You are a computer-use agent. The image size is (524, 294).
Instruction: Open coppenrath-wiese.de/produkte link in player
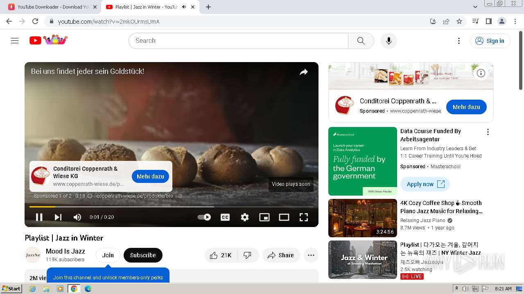(139, 196)
